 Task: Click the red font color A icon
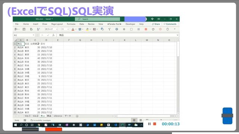coord(73,29)
